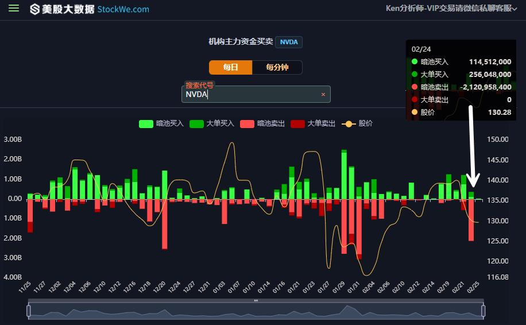Click the 大单卖出 dark red legend swatch
Screen dimensions: 526x325
tap(297, 123)
